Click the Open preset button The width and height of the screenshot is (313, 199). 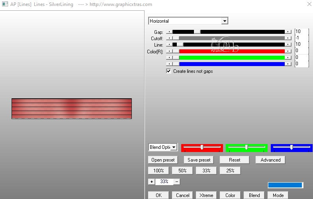(x=163, y=160)
